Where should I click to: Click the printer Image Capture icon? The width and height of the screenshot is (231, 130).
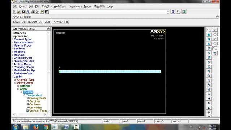[x=32, y=12]
